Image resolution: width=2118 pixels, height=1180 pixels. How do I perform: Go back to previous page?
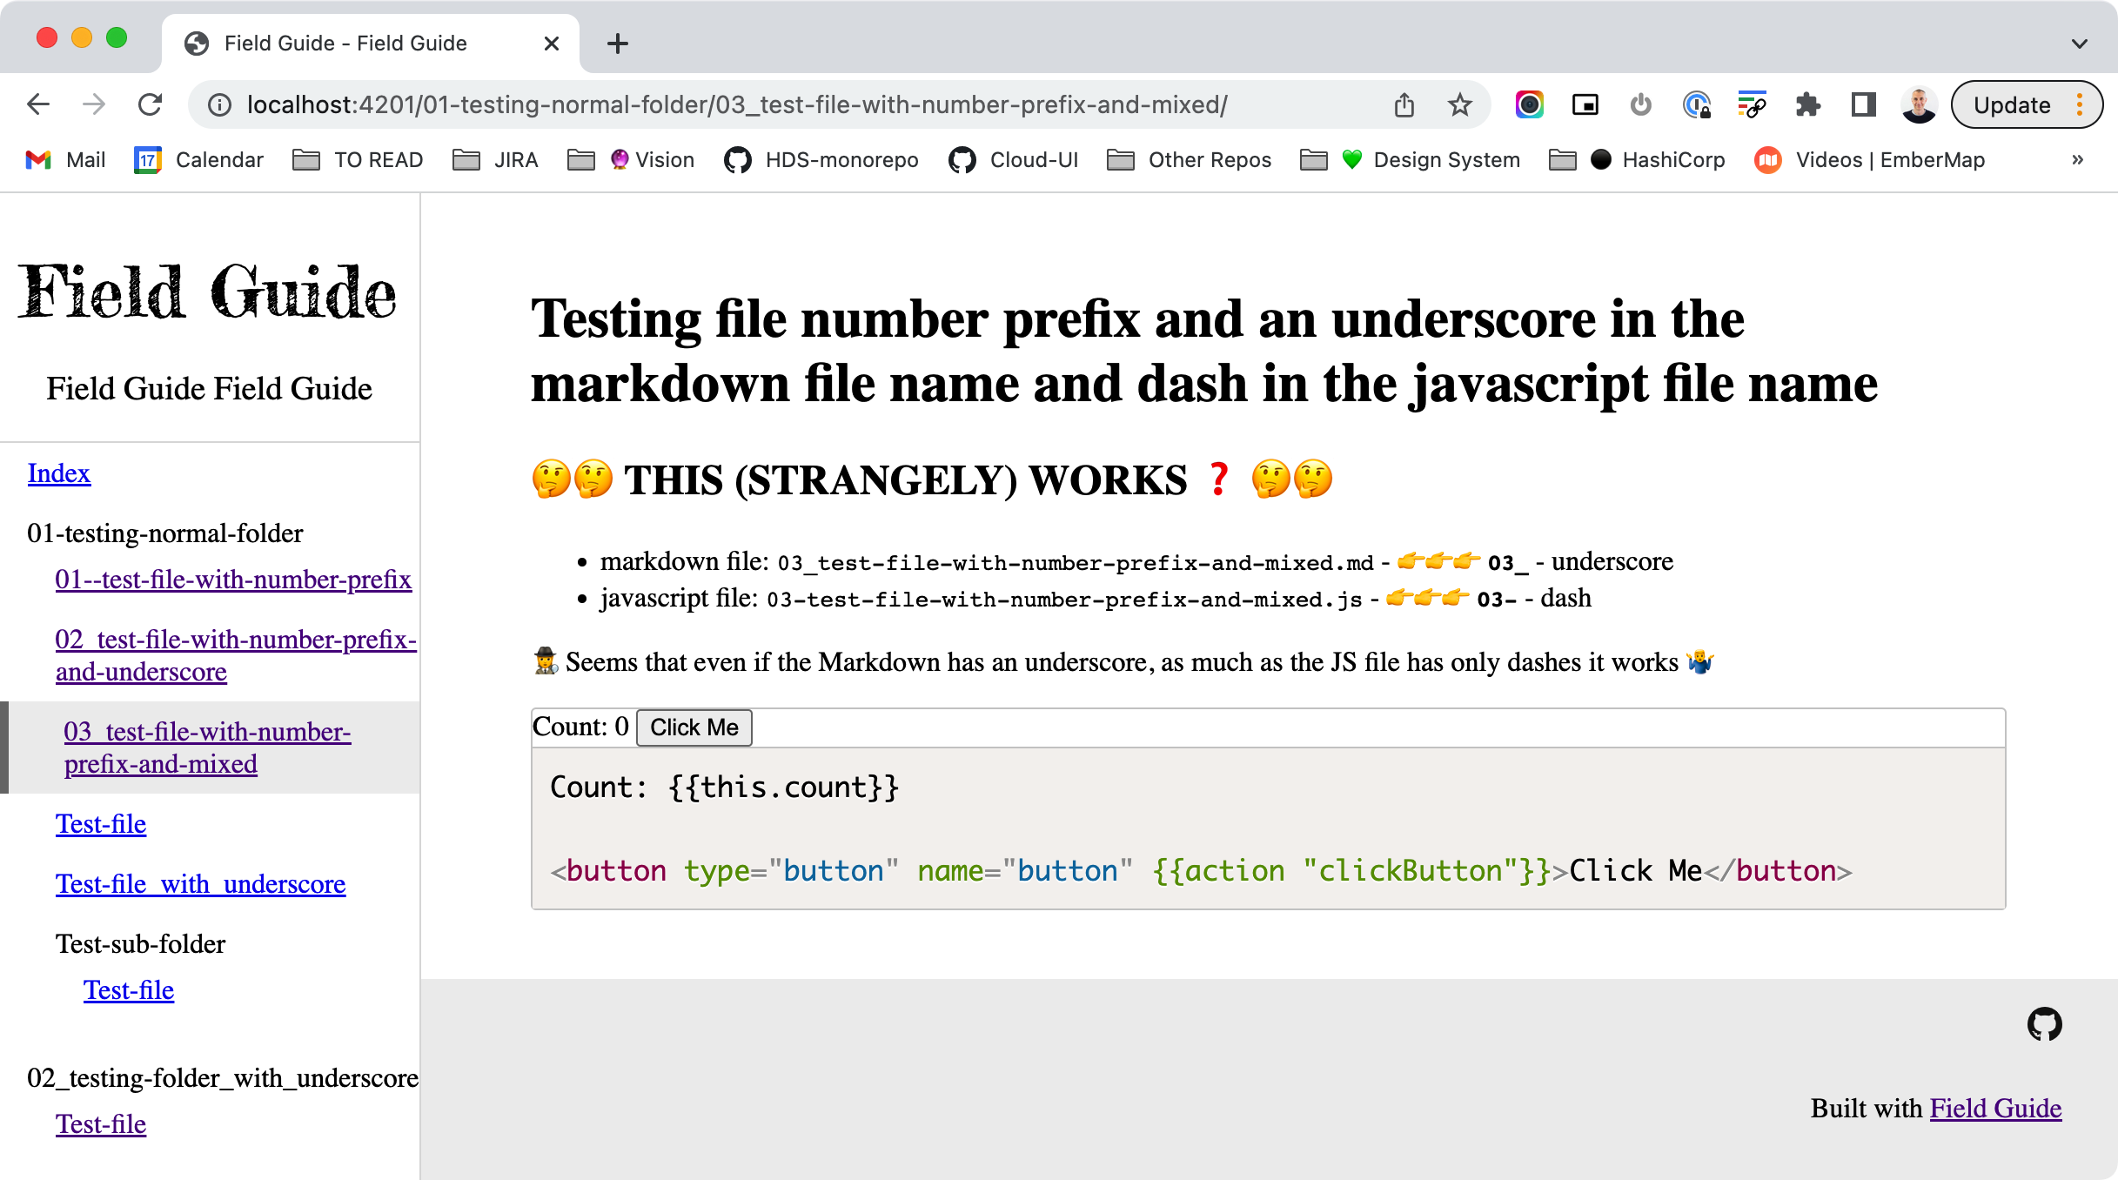click(38, 105)
